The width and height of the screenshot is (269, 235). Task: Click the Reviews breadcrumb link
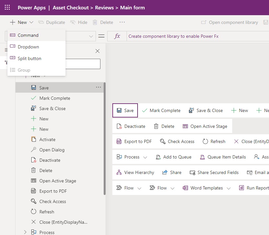tap(104, 7)
